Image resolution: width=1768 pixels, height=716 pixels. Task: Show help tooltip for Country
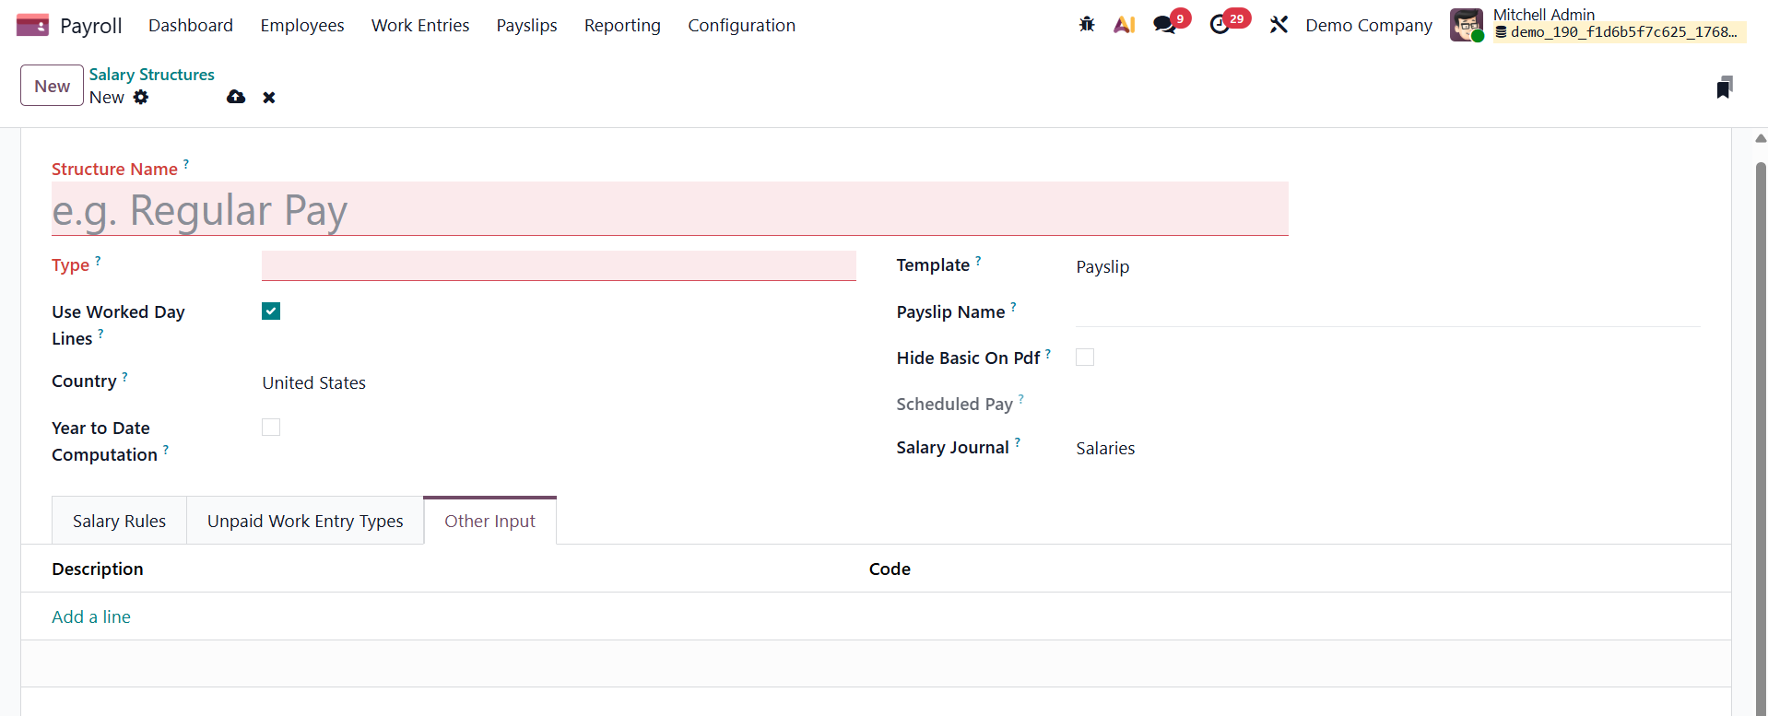click(124, 377)
